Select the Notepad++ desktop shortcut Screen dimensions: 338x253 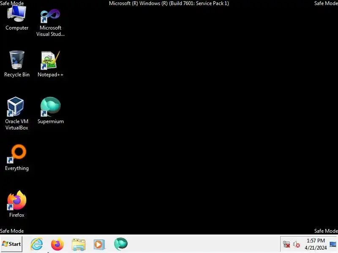[x=50, y=64]
